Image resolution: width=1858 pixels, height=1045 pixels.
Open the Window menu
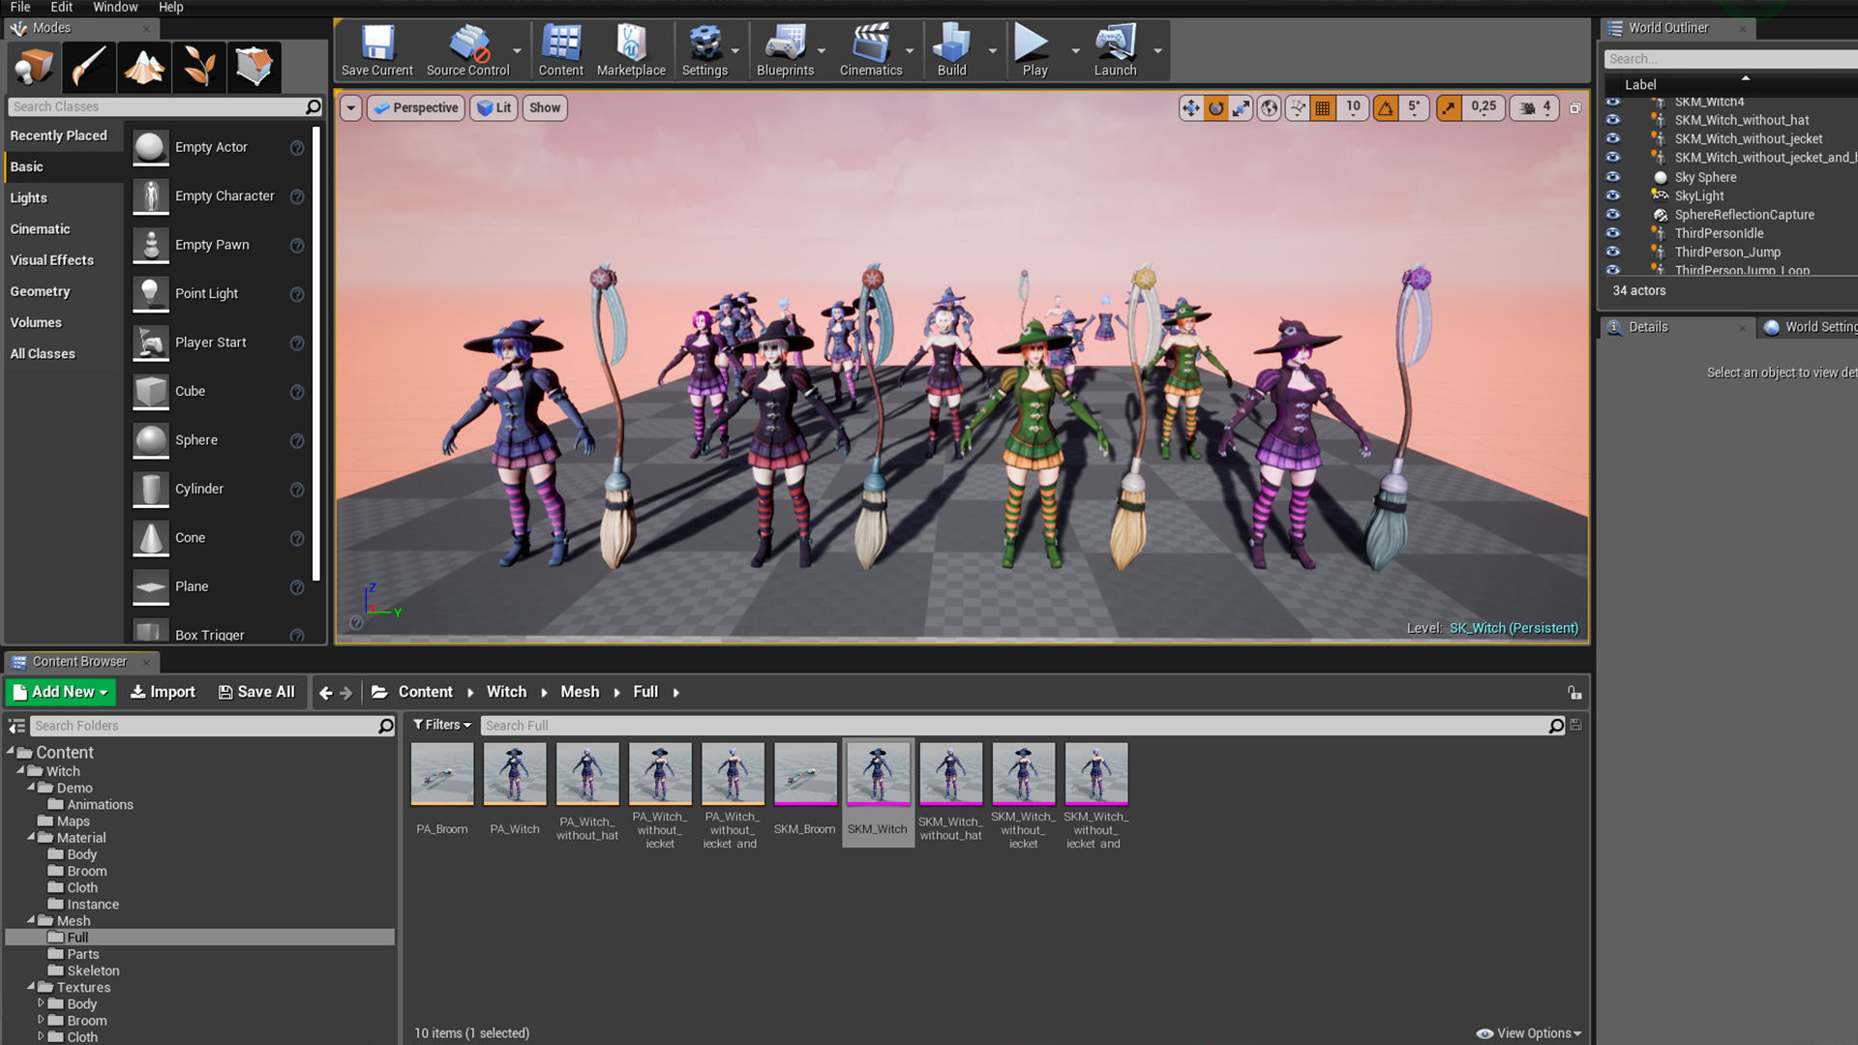(115, 7)
